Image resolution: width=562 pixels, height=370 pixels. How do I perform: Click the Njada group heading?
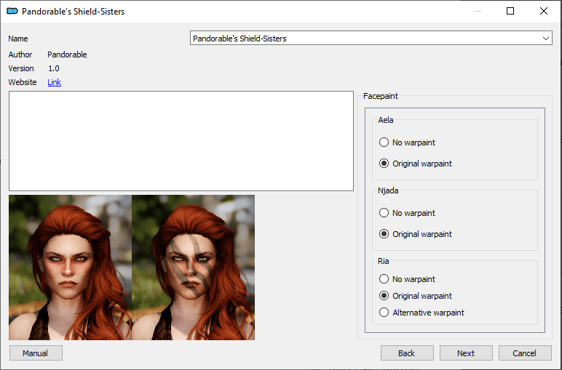388,190
